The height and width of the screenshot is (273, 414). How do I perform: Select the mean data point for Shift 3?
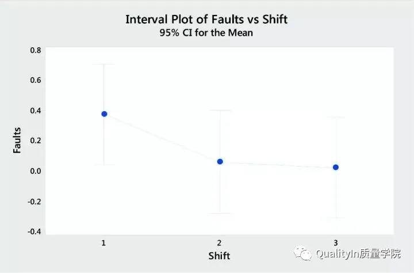(336, 167)
